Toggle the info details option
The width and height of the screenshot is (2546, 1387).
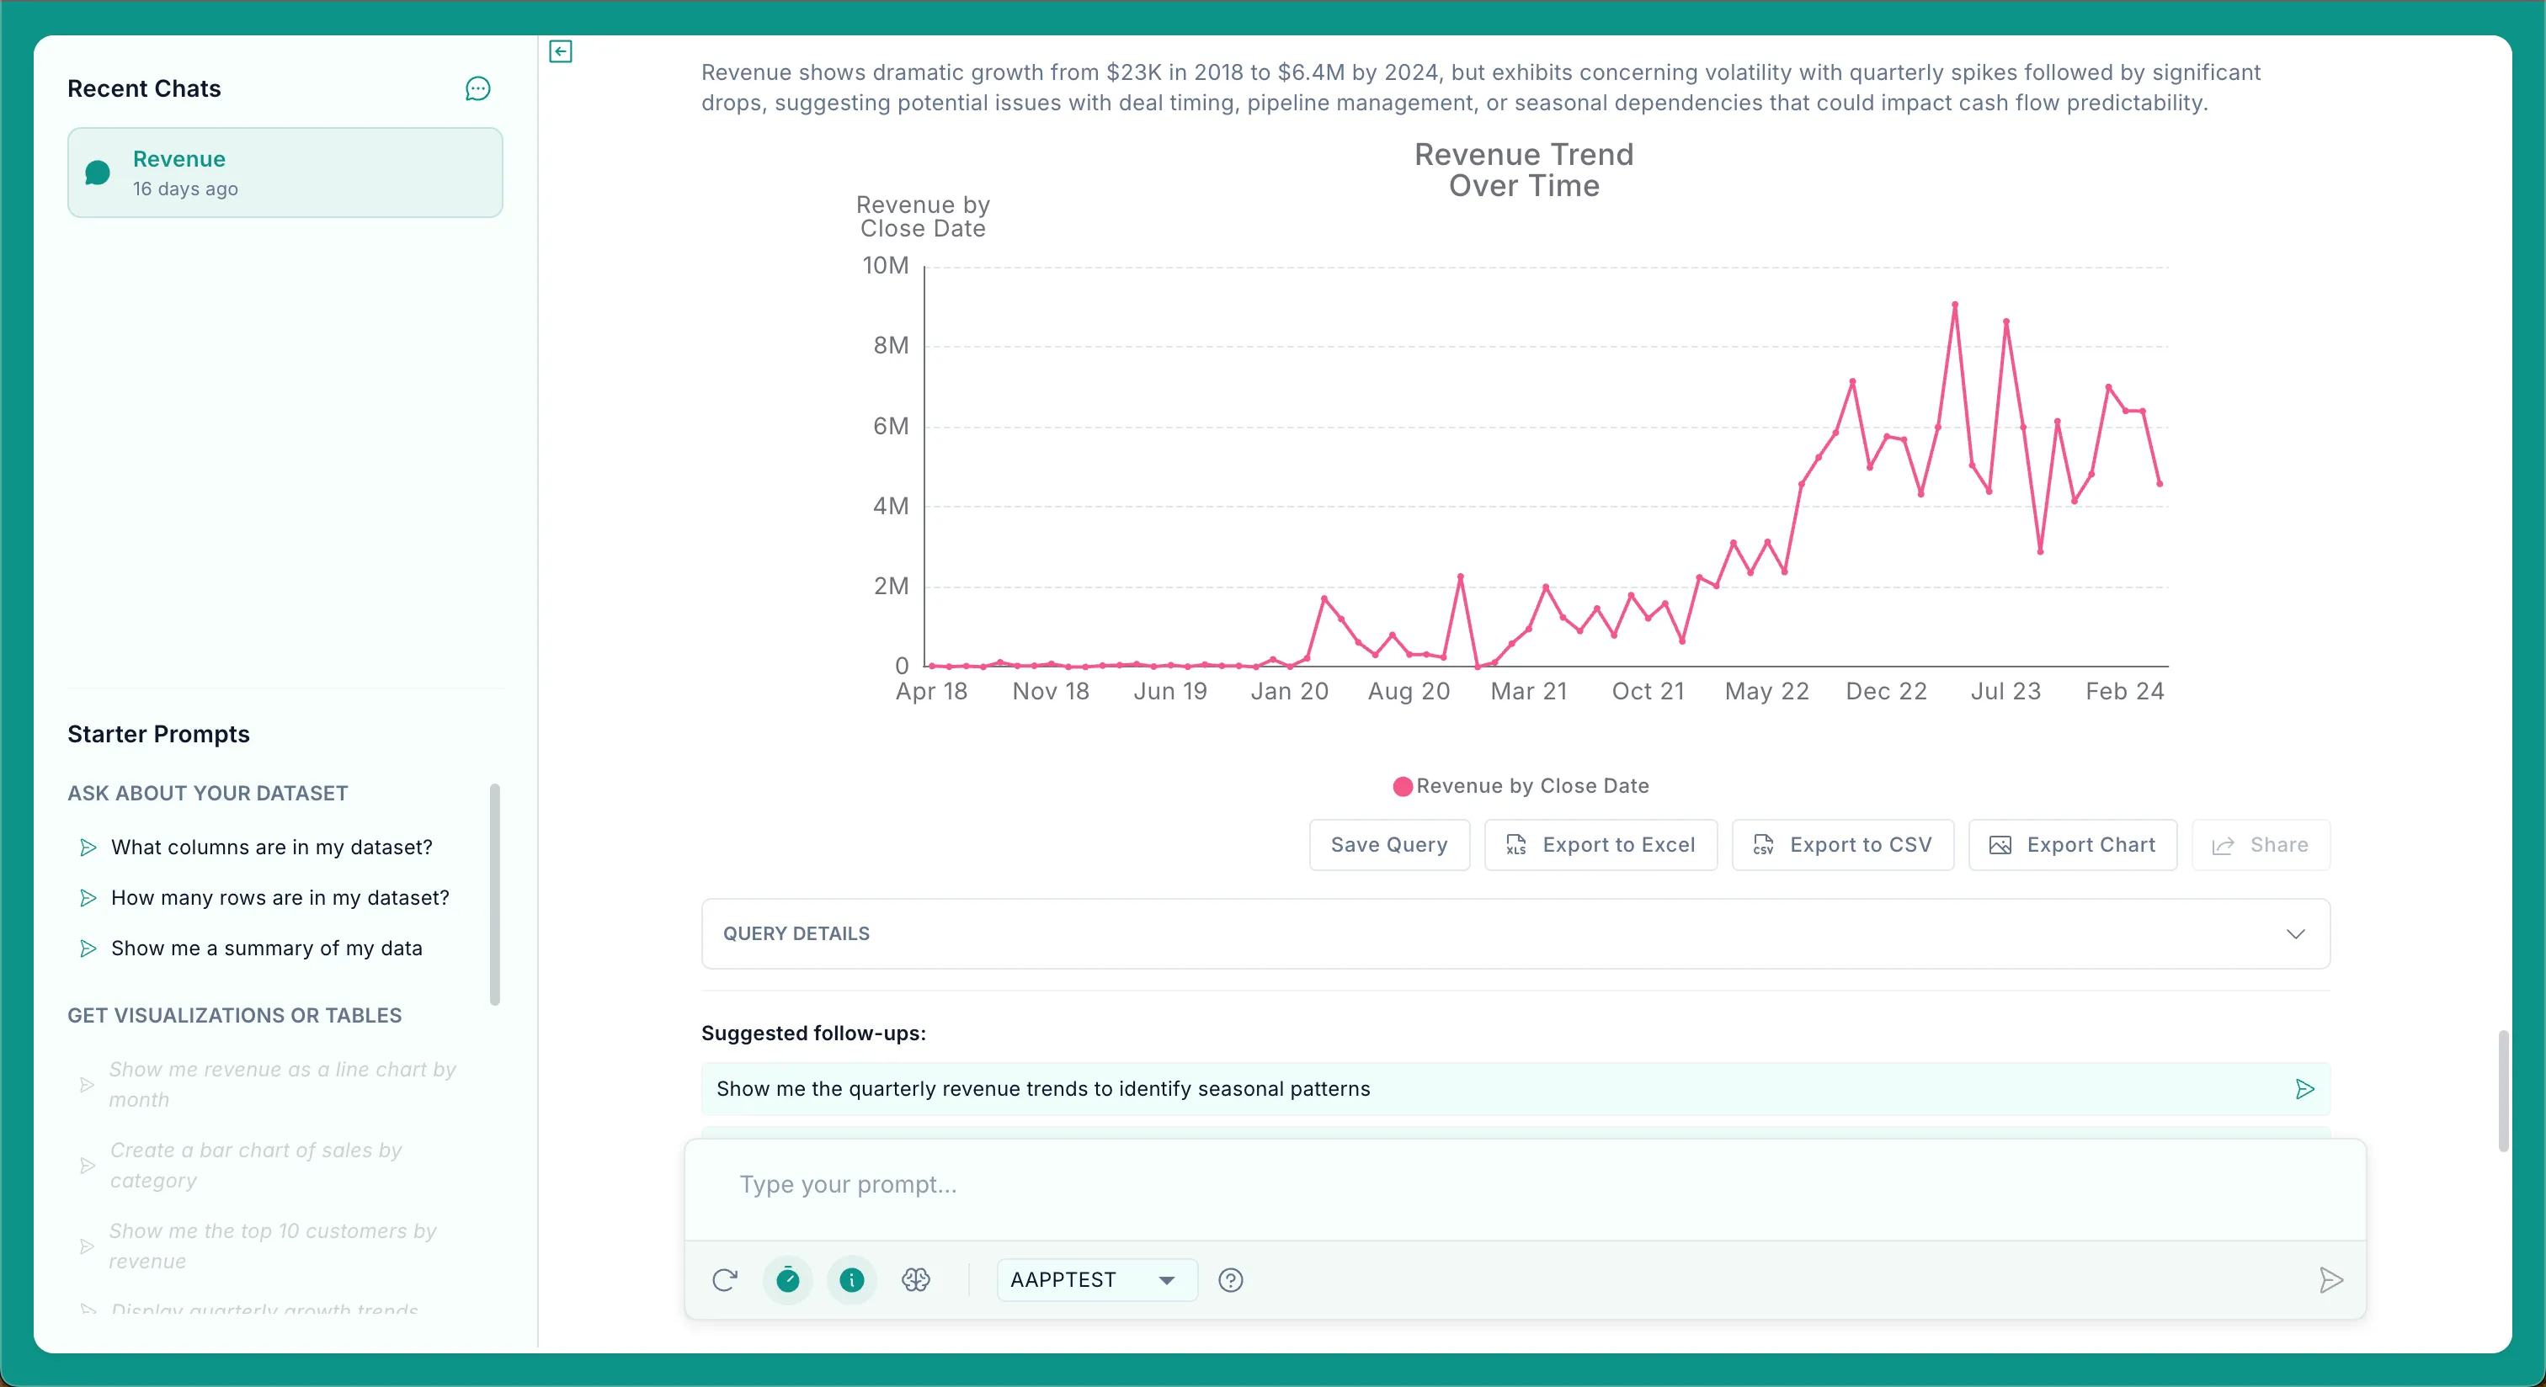(x=851, y=1280)
